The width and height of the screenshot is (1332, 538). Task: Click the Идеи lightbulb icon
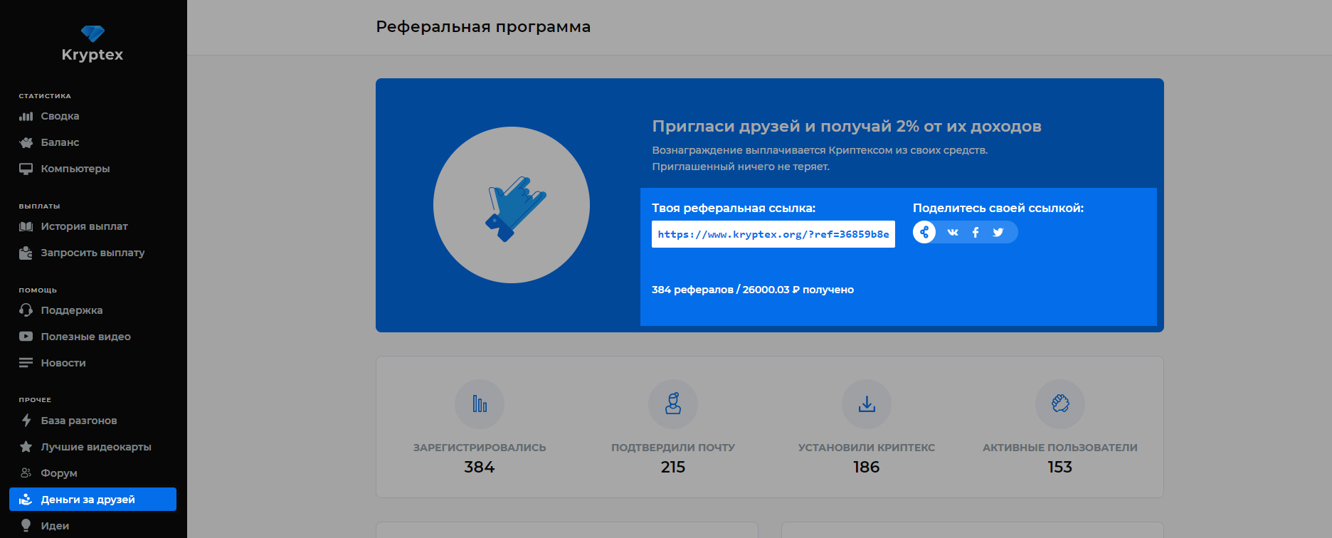(26, 526)
